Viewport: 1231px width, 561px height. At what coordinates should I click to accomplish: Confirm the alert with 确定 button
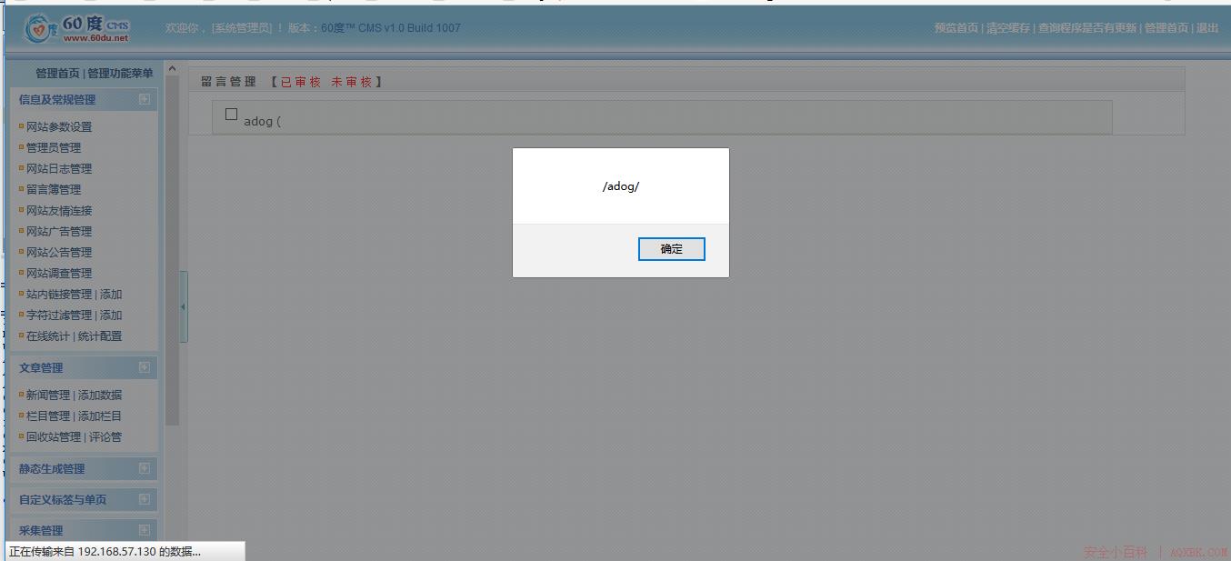(671, 249)
